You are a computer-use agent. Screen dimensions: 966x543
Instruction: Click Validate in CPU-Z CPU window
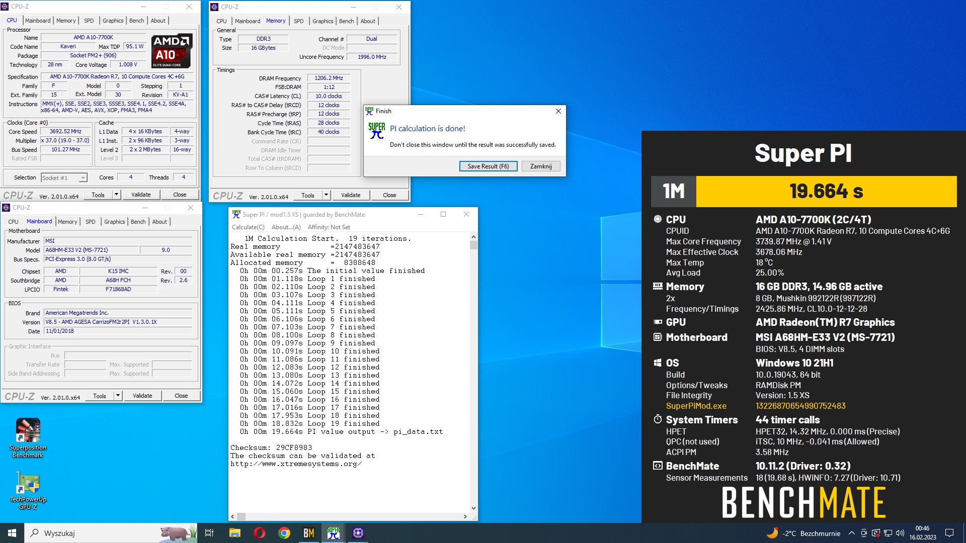pyautogui.click(x=141, y=195)
